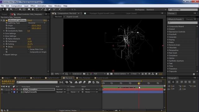
Task: Toggle Turbulence stopwatch keyframing
Action: pos(7,41)
